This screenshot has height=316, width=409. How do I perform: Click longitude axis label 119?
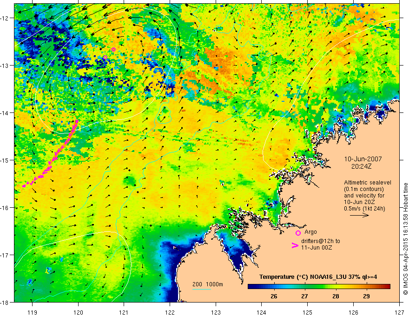coord(32,312)
